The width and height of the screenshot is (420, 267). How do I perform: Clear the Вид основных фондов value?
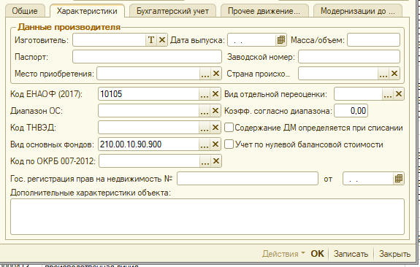(x=215, y=144)
